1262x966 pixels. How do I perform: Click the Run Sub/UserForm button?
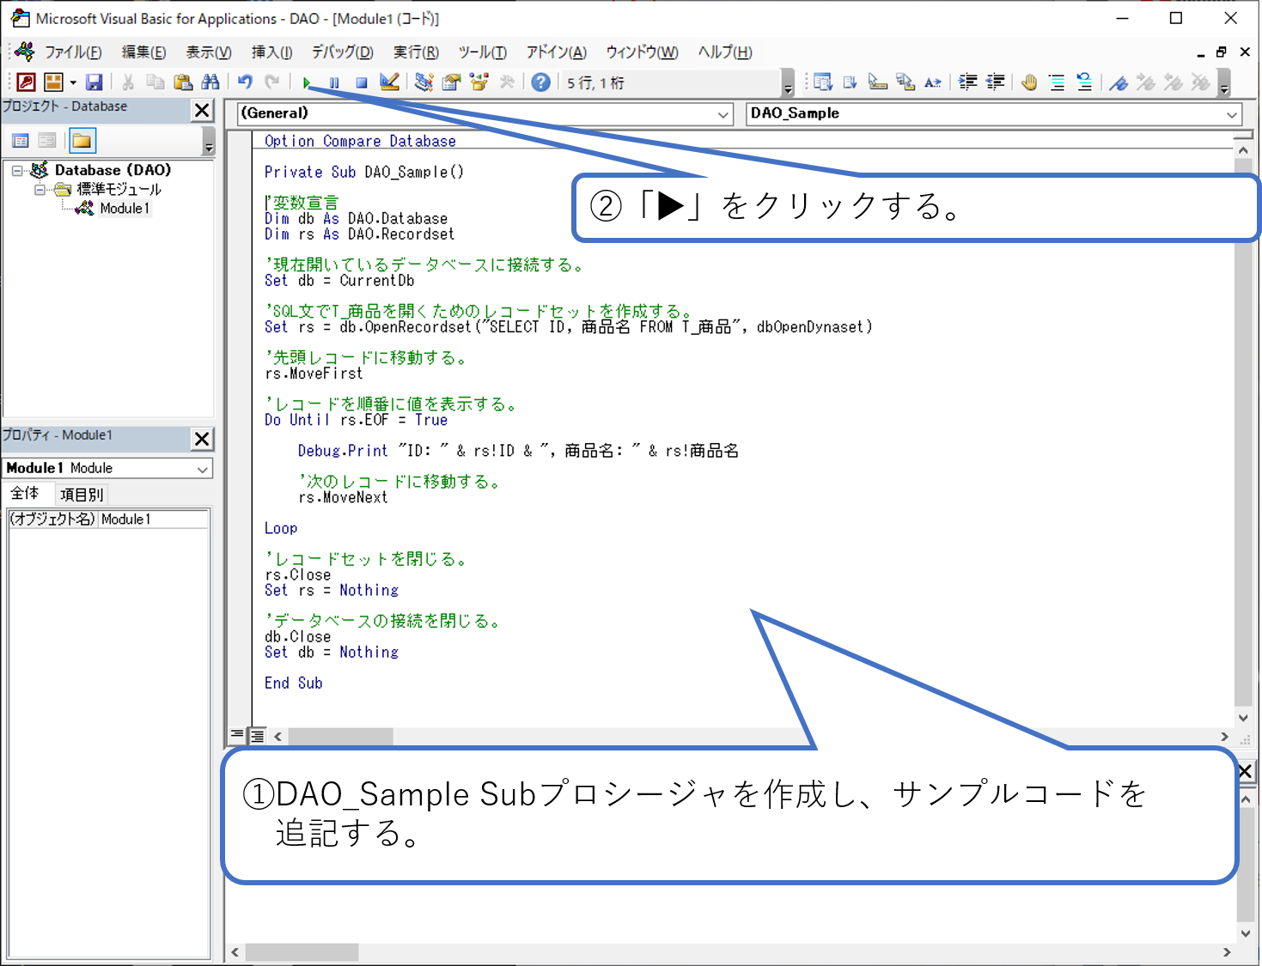(x=307, y=82)
